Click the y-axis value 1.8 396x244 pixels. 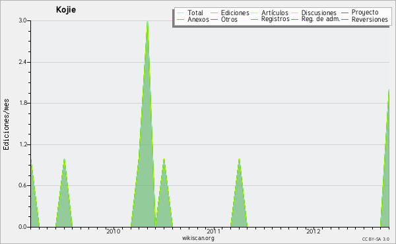[22, 103]
